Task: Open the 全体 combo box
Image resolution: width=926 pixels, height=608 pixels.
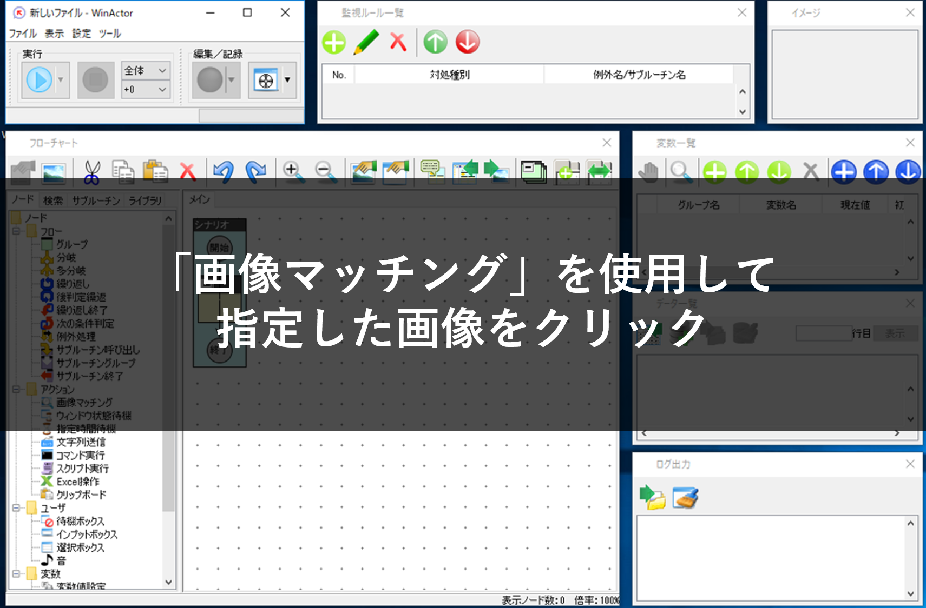Action: pos(146,71)
